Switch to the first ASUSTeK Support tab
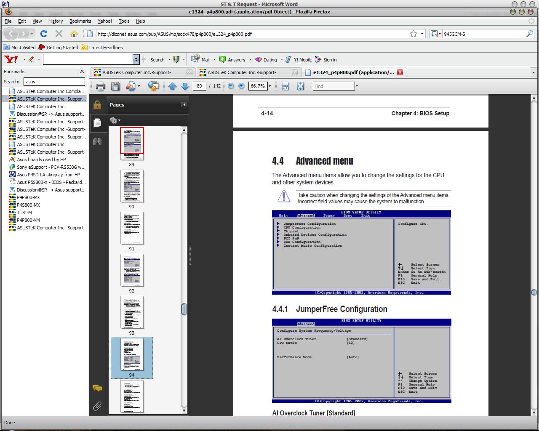The image size is (539, 431). pyautogui.click(x=143, y=72)
